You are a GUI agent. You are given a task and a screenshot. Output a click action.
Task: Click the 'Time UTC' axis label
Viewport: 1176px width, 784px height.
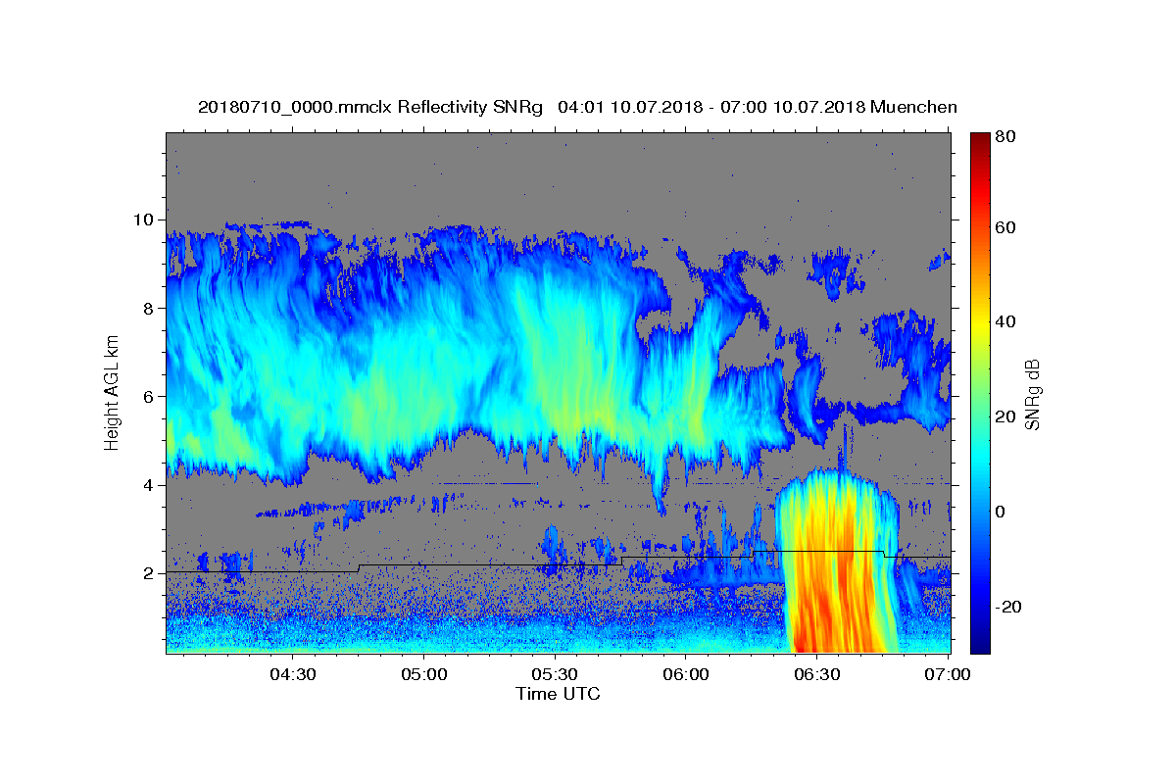(x=558, y=694)
